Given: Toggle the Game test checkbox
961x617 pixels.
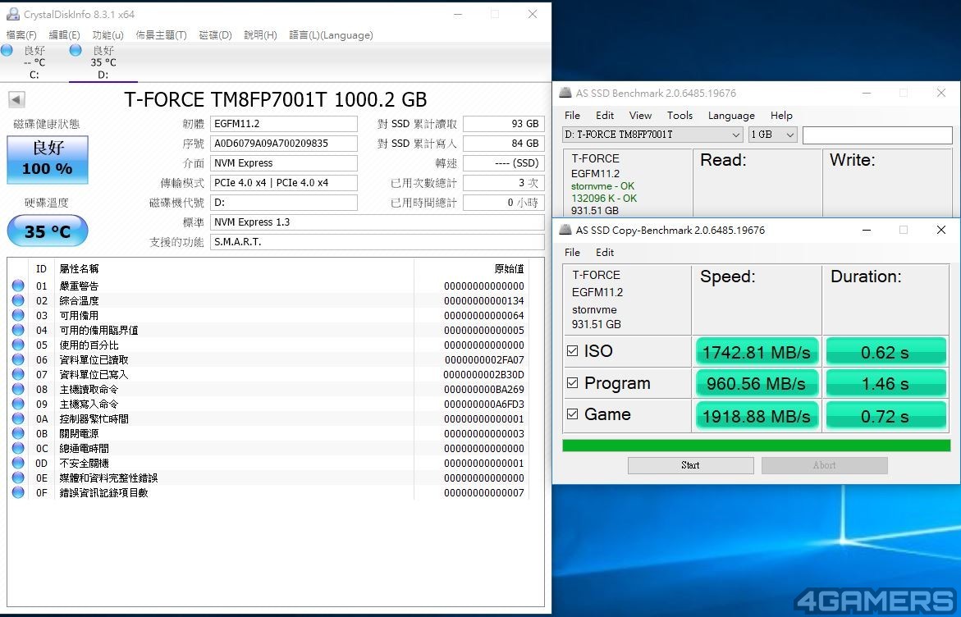Looking at the screenshot, I should point(573,414).
